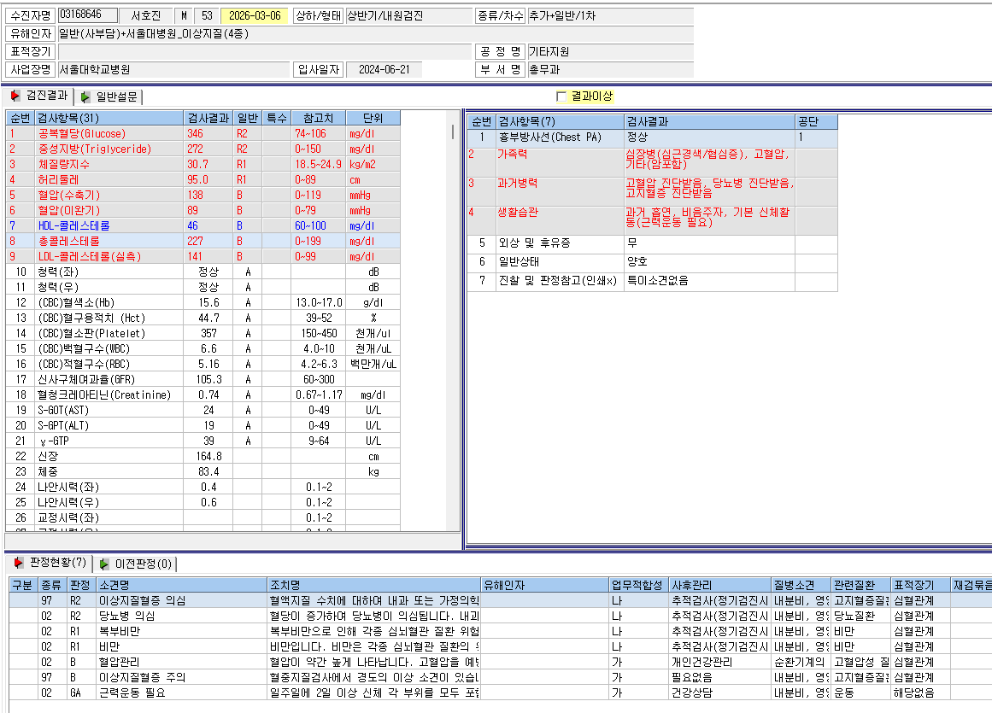Image resolution: width=992 pixels, height=713 pixels.
Task: Open the 이전판정(0) tab
Action: 135,564
